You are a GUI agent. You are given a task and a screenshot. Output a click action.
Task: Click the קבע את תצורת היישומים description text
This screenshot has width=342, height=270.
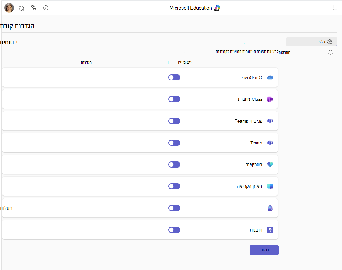click(247, 52)
